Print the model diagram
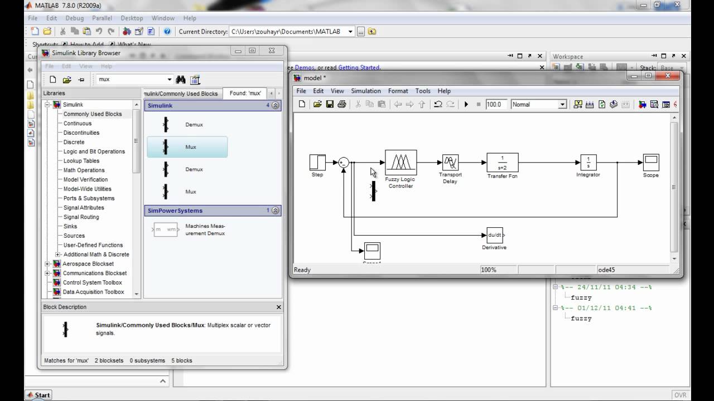Viewport: 714px width, 401px height. click(x=342, y=104)
